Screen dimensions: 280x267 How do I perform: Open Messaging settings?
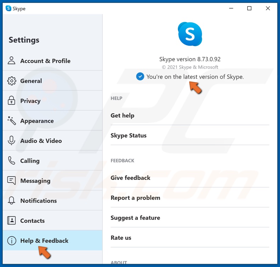coord(52,181)
